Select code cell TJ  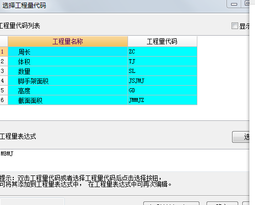click(x=163, y=61)
